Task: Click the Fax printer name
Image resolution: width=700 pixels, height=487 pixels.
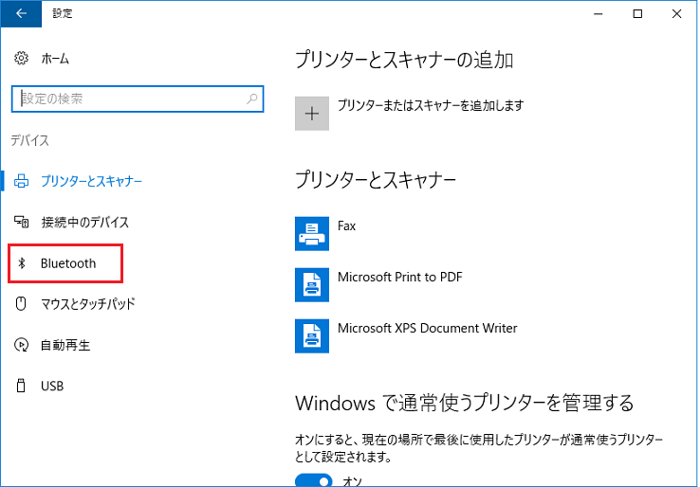Action: pyautogui.click(x=346, y=225)
